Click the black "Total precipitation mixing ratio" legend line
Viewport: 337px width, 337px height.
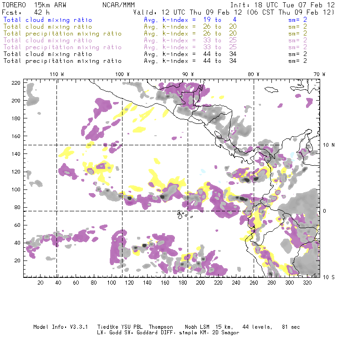coord(62,61)
